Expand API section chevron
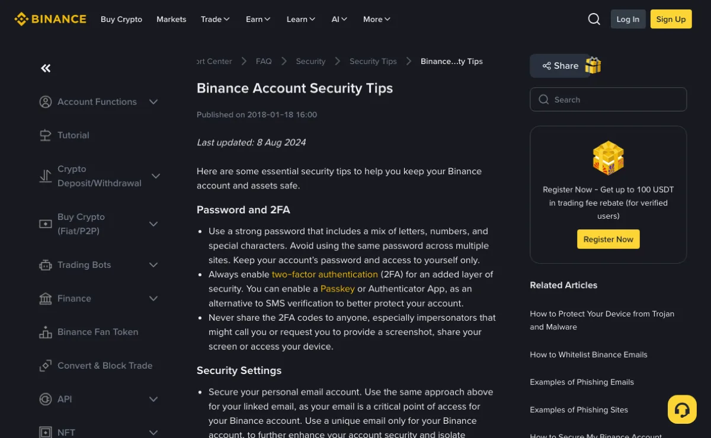The image size is (711, 438). tap(153, 399)
